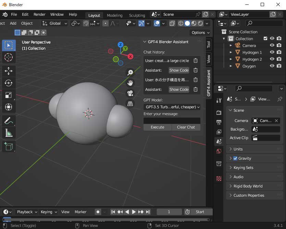
Task: Disable Oxygen in renders
Action: pos(279,66)
